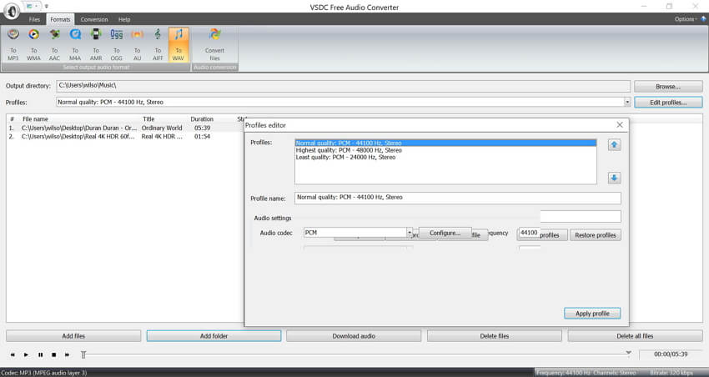Click the playback seek slider handle

[x=83, y=354]
